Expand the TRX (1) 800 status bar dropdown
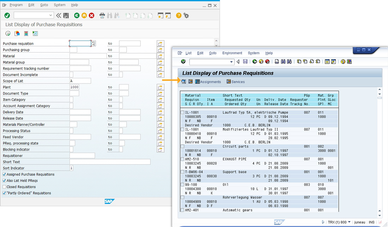The height and width of the screenshot is (227, 388). pyautogui.click(x=349, y=222)
